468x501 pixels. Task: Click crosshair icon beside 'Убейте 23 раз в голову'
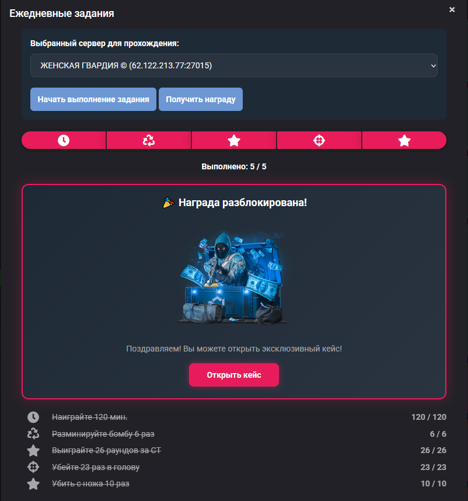[33, 467]
